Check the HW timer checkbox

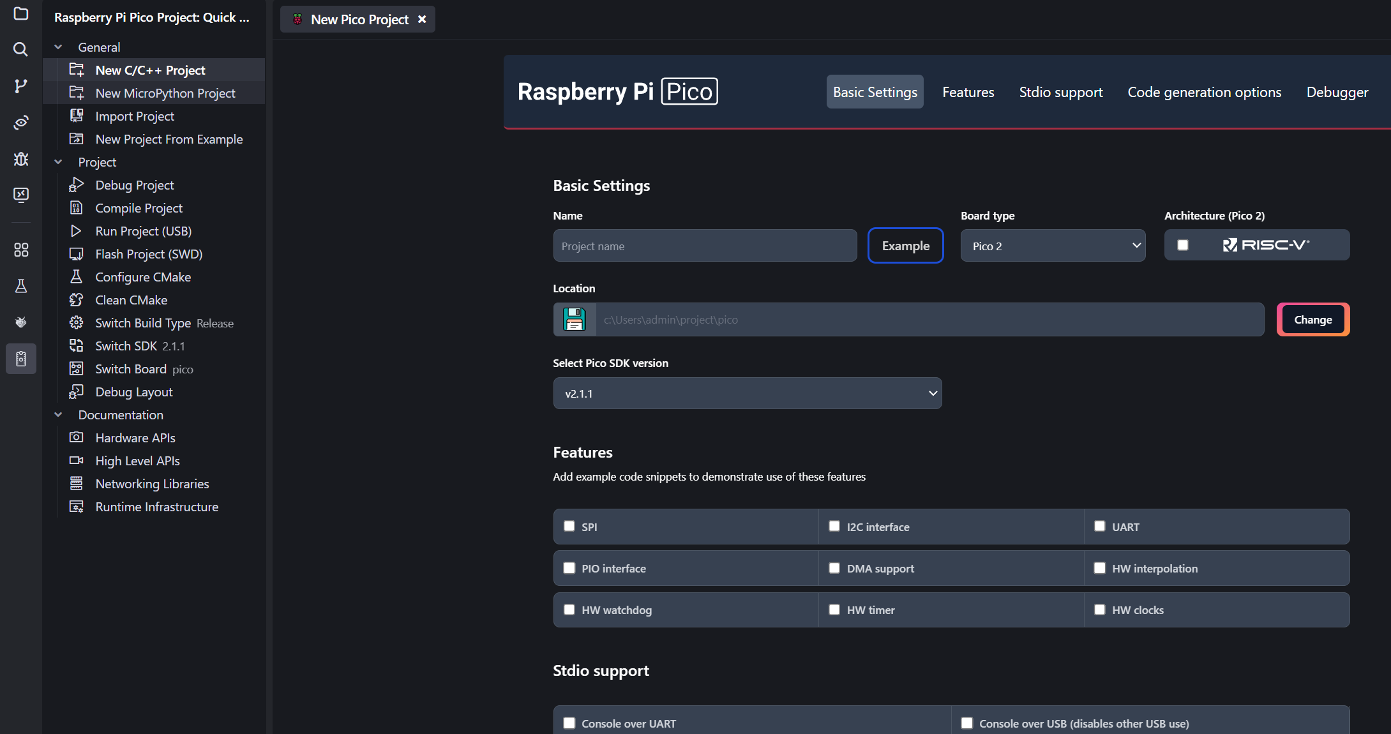coord(834,610)
